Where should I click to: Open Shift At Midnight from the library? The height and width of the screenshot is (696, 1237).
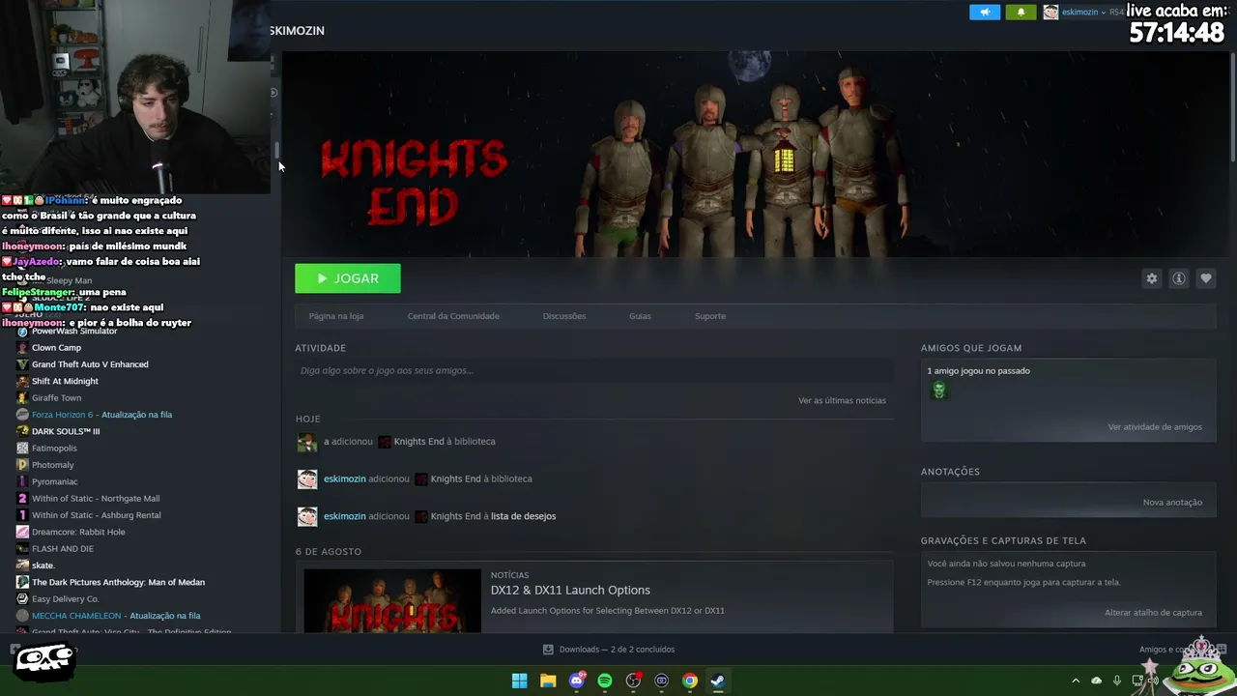(65, 381)
